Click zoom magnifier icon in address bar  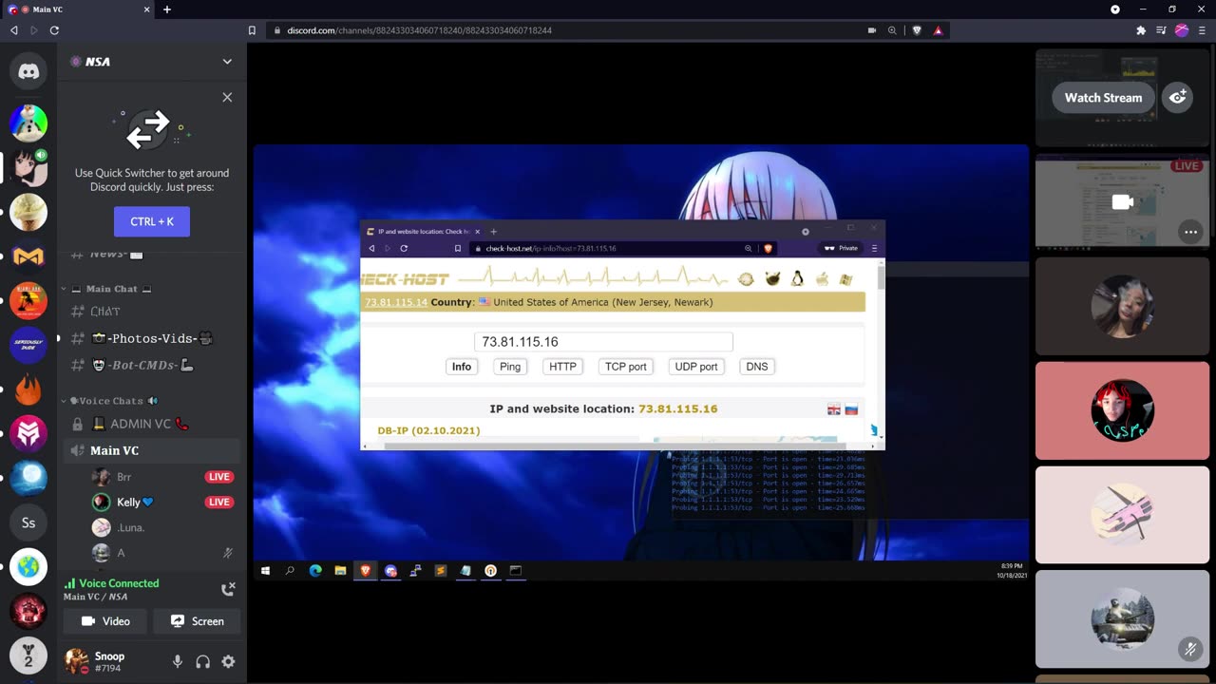(x=892, y=30)
